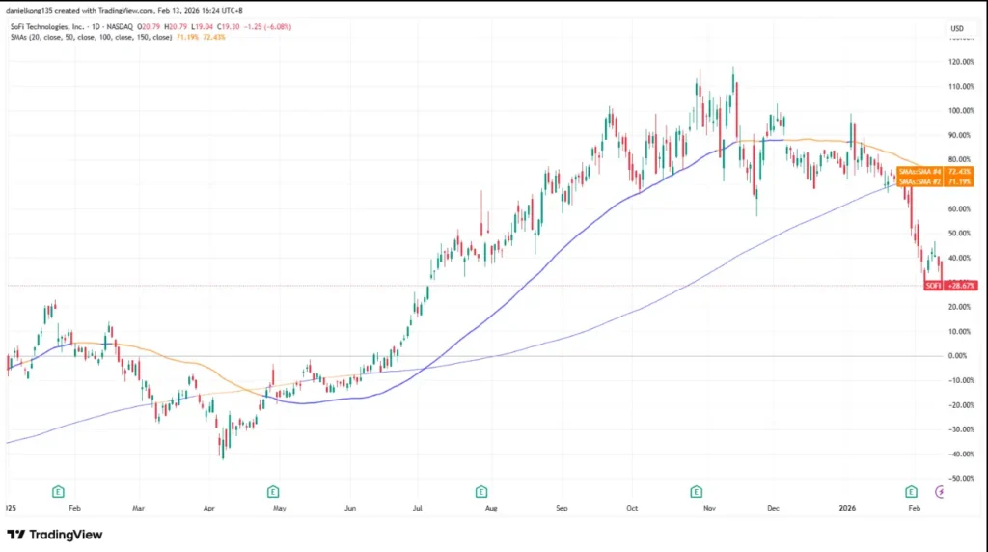
Task: Click the low price L19.04
Action: tap(203, 26)
